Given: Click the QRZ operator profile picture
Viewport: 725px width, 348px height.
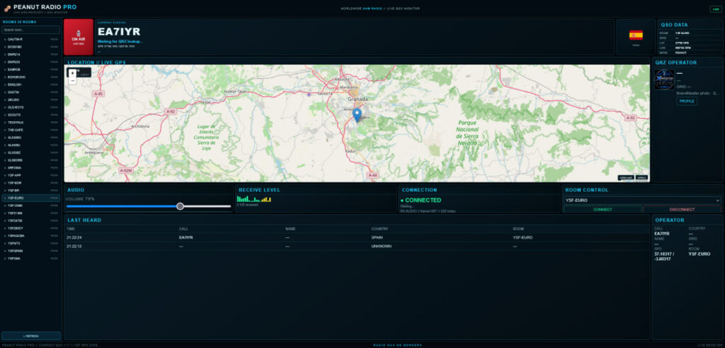Looking at the screenshot, I should [x=664, y=79].
